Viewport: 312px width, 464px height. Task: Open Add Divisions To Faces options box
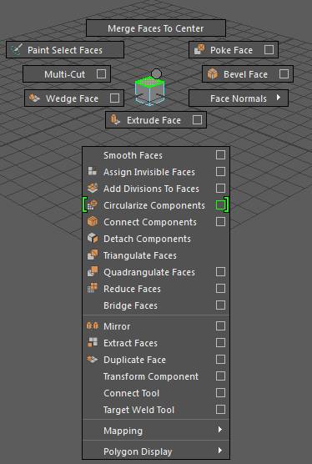220,189
